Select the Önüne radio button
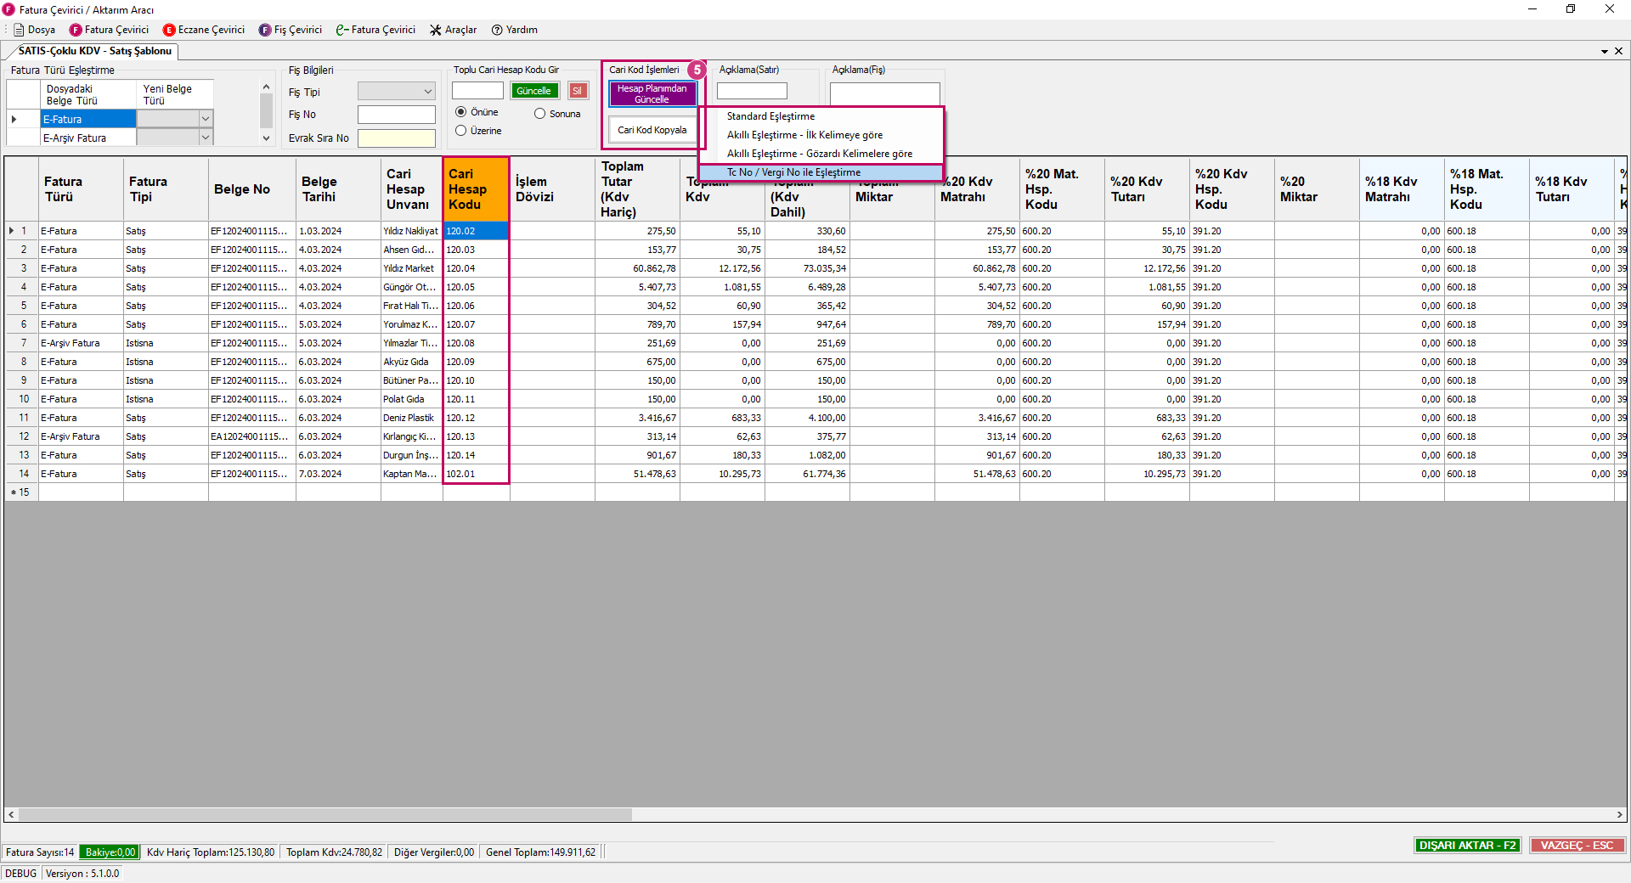 click(461, 112)
